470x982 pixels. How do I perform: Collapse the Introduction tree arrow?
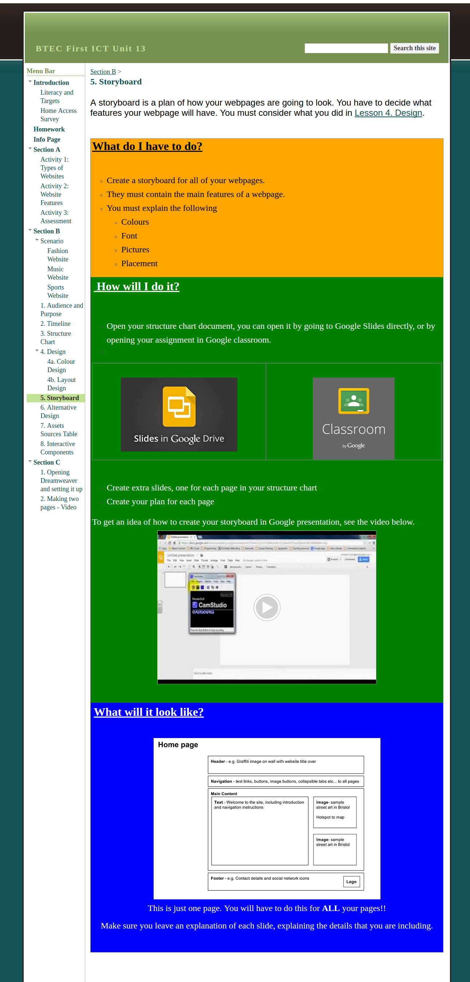point(30,82)
